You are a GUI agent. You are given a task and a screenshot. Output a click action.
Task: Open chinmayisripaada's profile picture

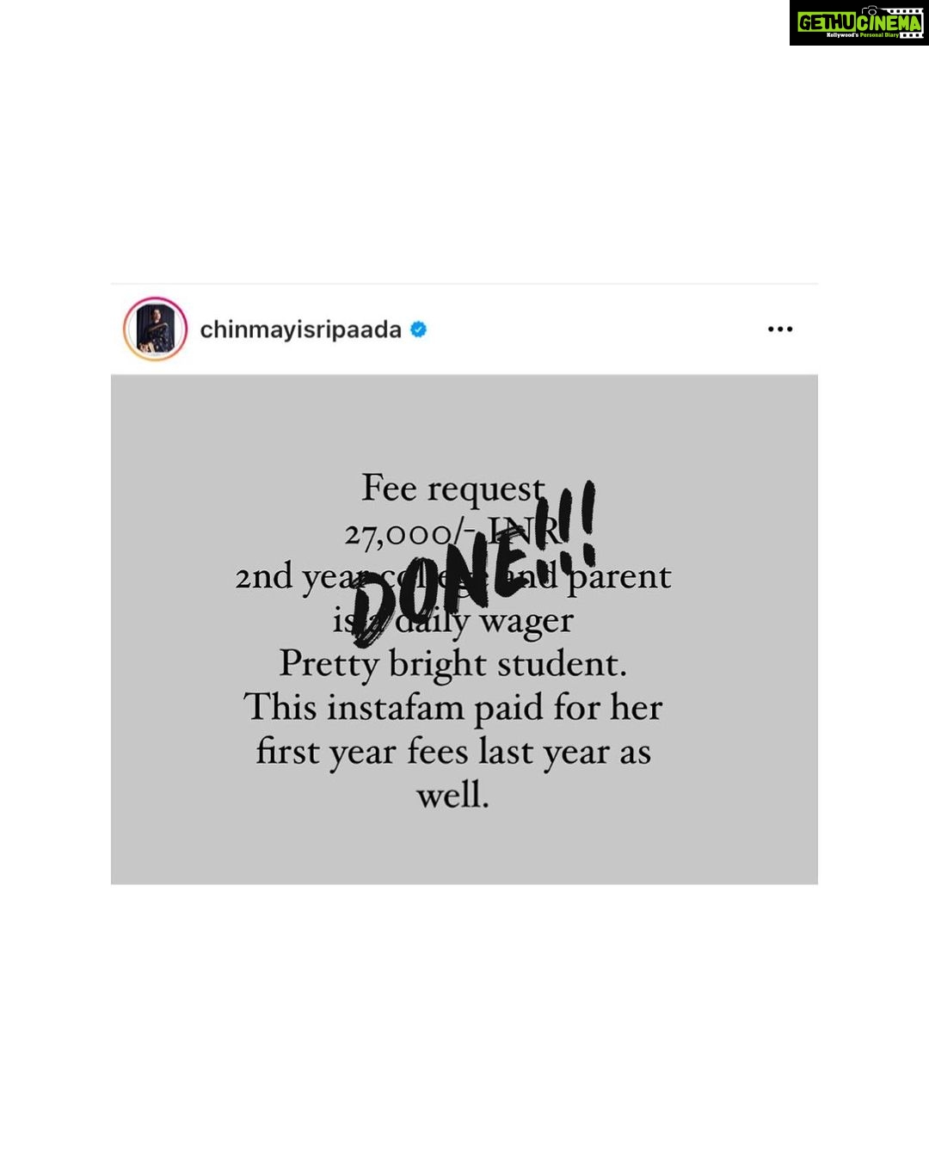156,329
